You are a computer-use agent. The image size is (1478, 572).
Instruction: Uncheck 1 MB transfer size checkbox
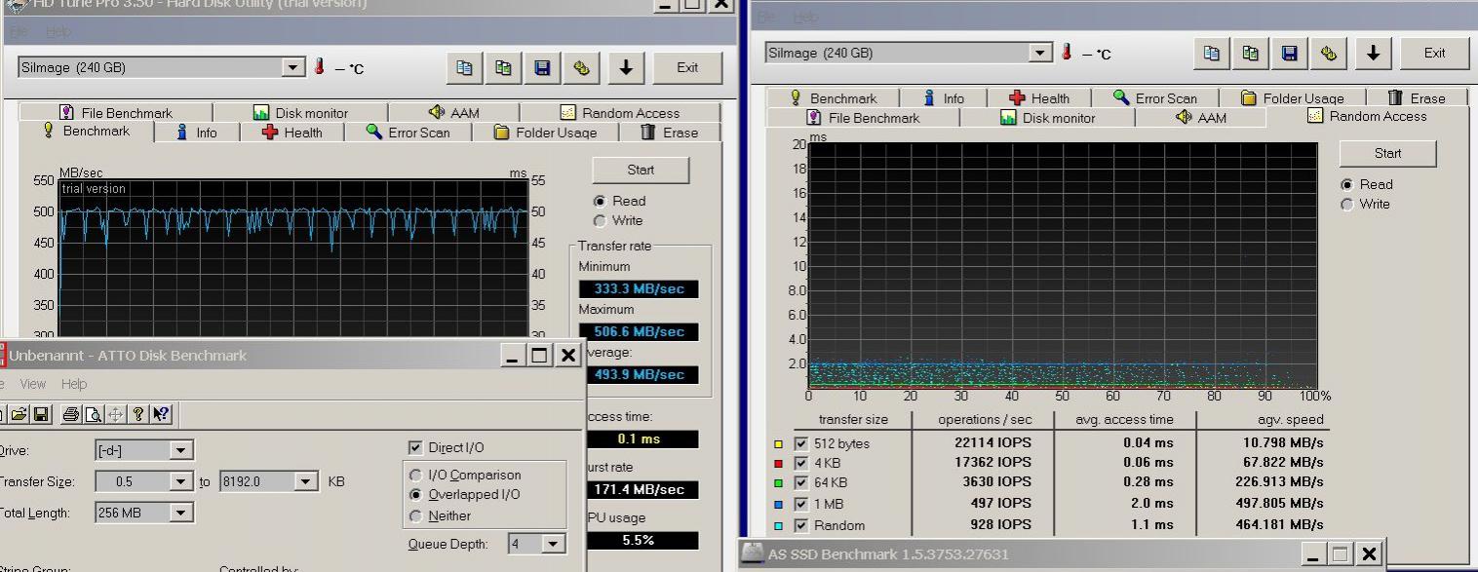(x=801, y=504)
